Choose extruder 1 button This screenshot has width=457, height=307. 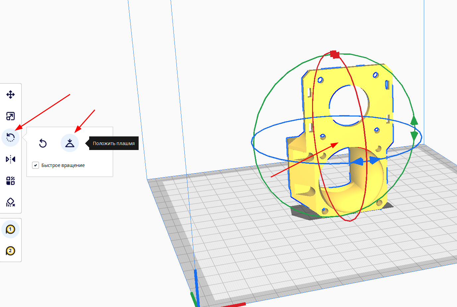11,229
